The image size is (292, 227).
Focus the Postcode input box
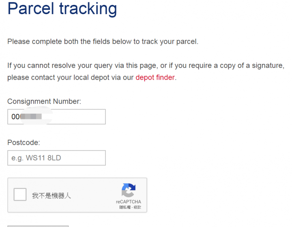[56, 158]
